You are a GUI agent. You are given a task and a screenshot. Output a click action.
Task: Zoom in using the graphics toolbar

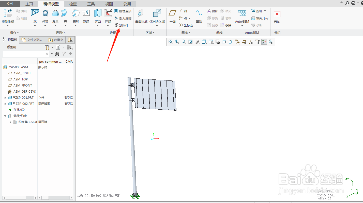tap(177, 42)
